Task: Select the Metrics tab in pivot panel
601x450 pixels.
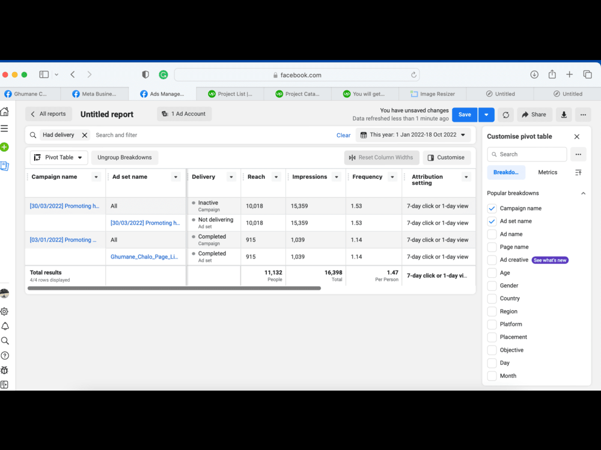Action: (x=548, y=173)
